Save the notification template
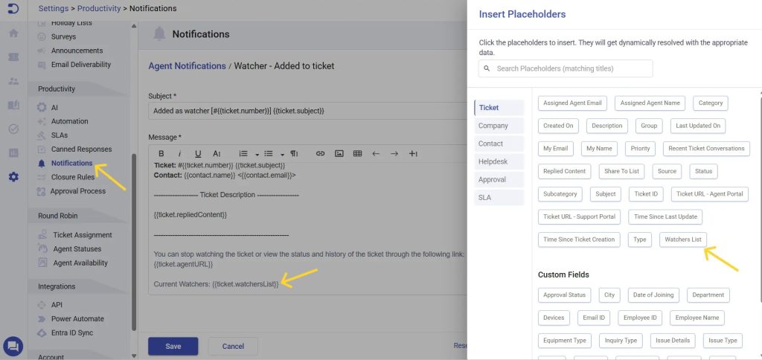The image size is (762, 360). point(173,347)
